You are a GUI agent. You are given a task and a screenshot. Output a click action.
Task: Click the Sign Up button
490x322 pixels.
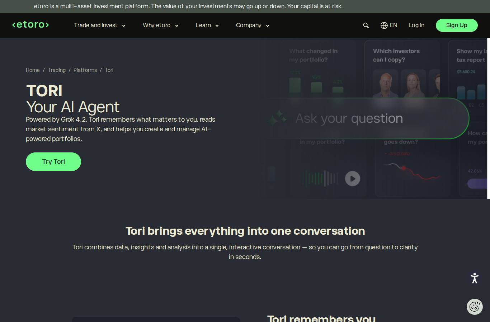457,25
